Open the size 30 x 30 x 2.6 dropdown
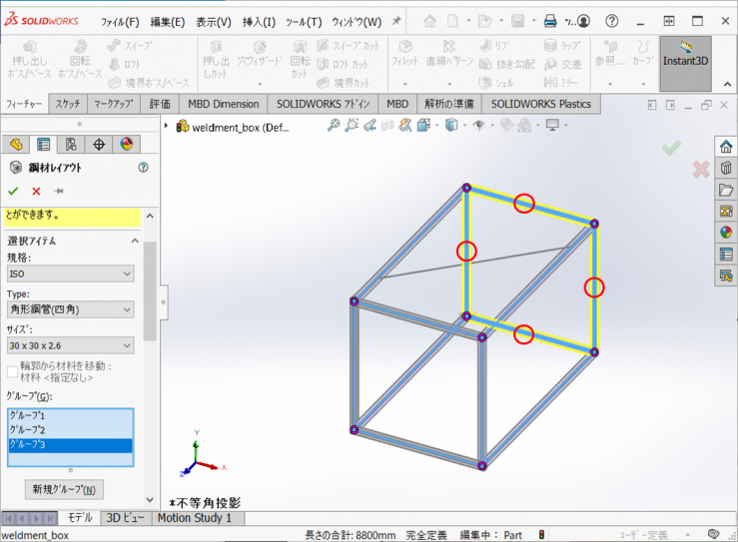 [x=70, y=345]
